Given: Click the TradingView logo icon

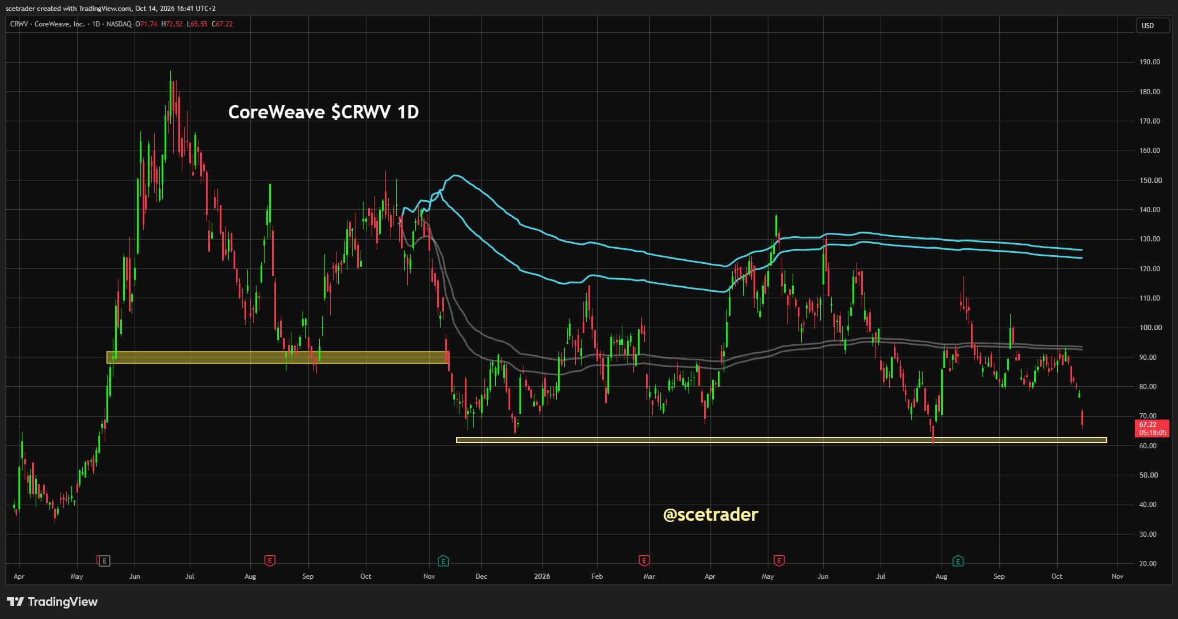Looking at the screenshot, I should (x=16, y=602).
